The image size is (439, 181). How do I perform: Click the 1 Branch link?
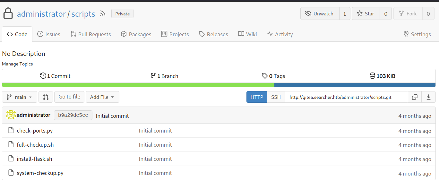164,76
